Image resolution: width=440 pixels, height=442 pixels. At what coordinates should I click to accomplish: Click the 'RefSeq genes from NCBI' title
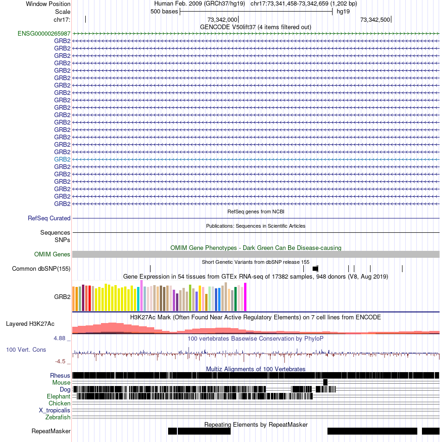(256, 212)
